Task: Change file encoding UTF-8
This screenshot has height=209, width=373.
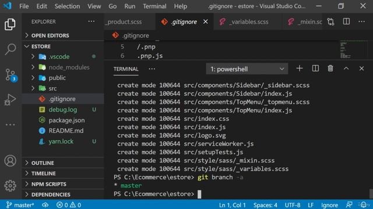Action: [293, 205]
